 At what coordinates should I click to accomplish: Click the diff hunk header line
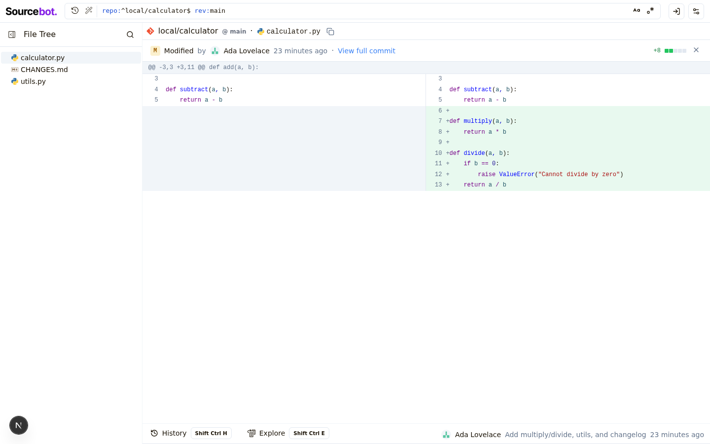[426, 68]
